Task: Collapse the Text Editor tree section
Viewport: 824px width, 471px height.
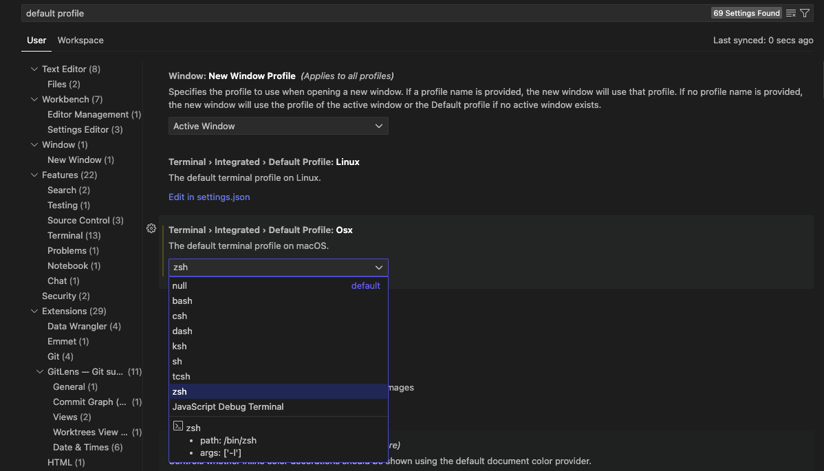Action: click(34, 69)
